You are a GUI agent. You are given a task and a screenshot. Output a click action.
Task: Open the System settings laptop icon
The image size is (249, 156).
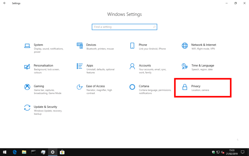click(27, 46)
